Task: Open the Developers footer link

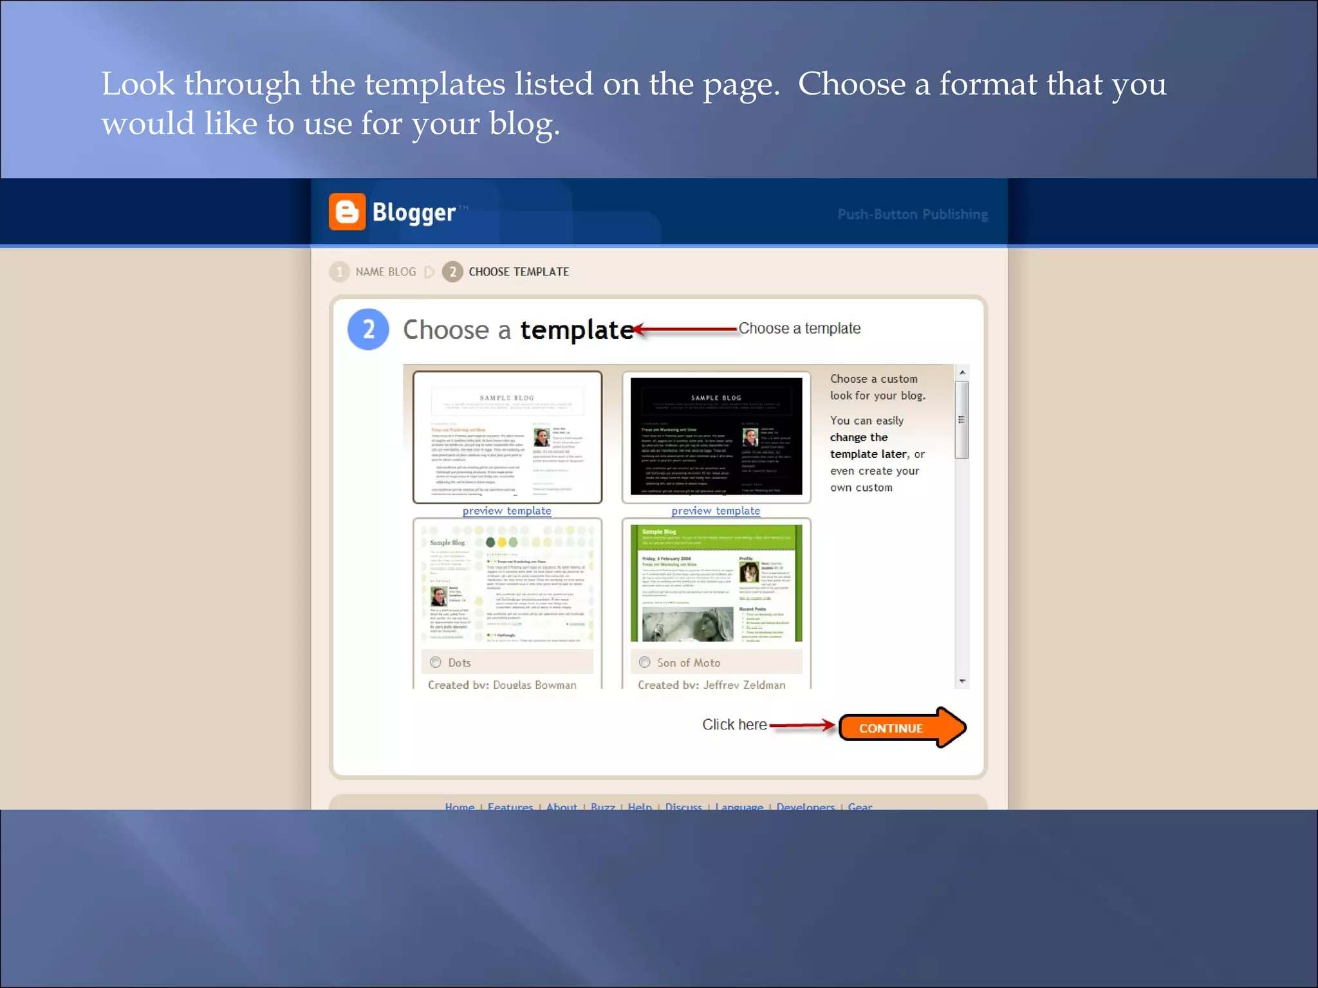Action: tap(806, 806)
